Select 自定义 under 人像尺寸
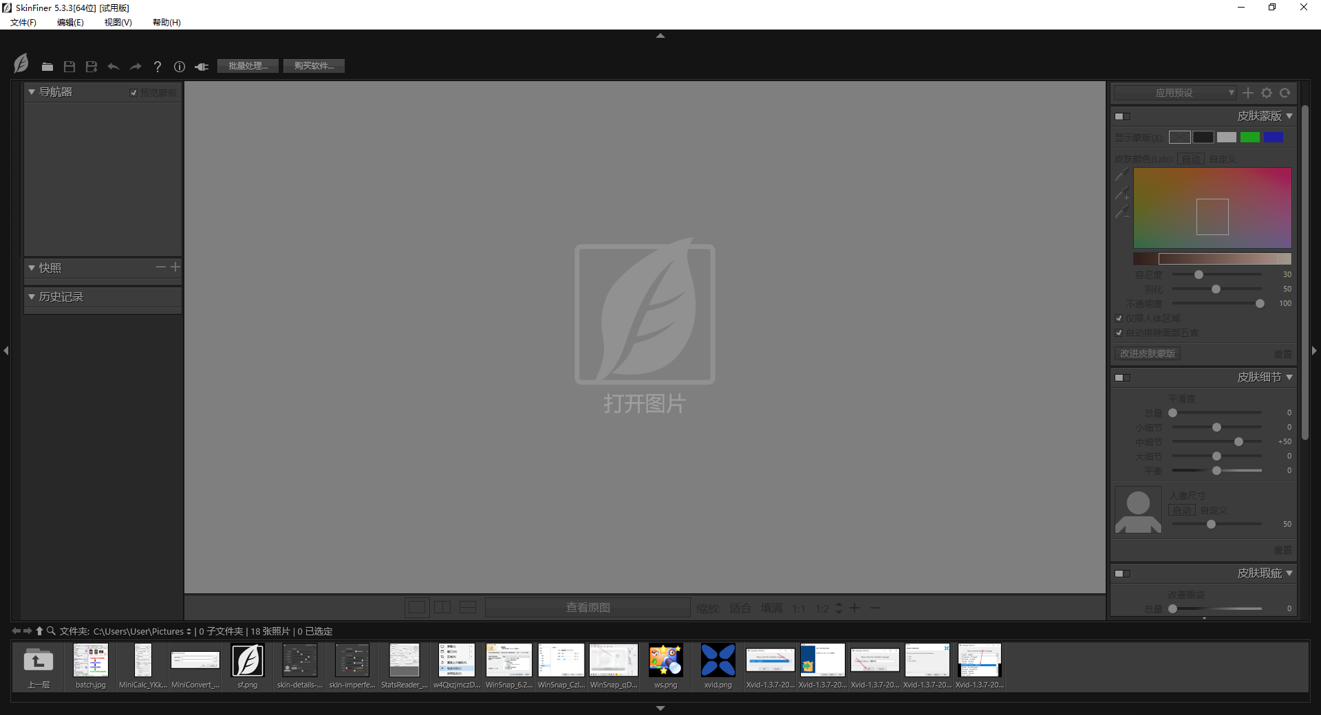The width and height of the screenshot is (1321, 715). click(x=1214, y=510)
